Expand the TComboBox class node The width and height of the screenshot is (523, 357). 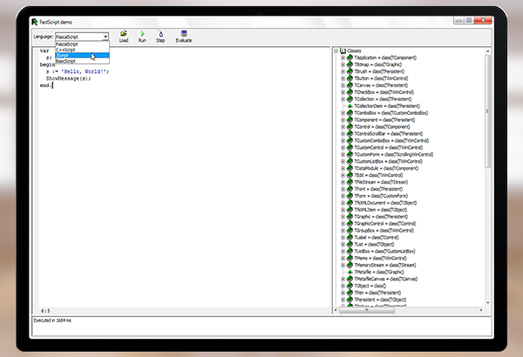[343, 113]
